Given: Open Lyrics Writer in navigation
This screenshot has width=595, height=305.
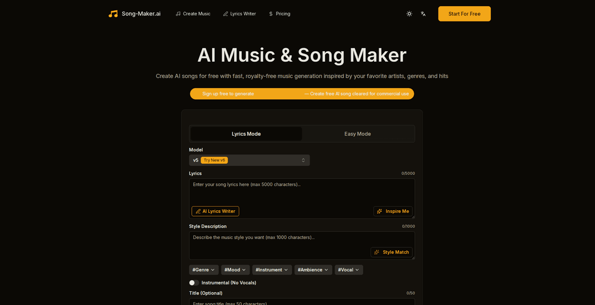Looking at the screenshot, I should point(240,14).
